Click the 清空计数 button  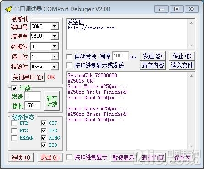[52, 101]
